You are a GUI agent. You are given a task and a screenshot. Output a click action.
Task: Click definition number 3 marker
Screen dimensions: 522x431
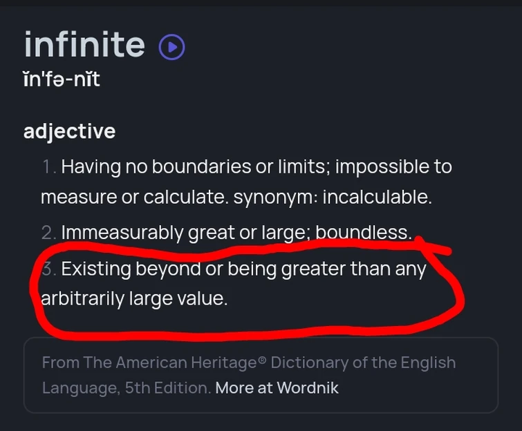[x=48, y=269]
